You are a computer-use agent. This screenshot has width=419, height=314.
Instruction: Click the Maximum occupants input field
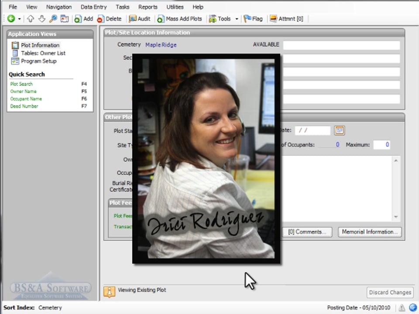tap(381, 145)
